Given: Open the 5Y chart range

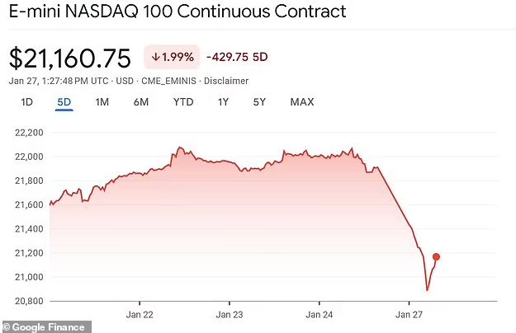Looking at the screenshot, I should coord(259,102).
